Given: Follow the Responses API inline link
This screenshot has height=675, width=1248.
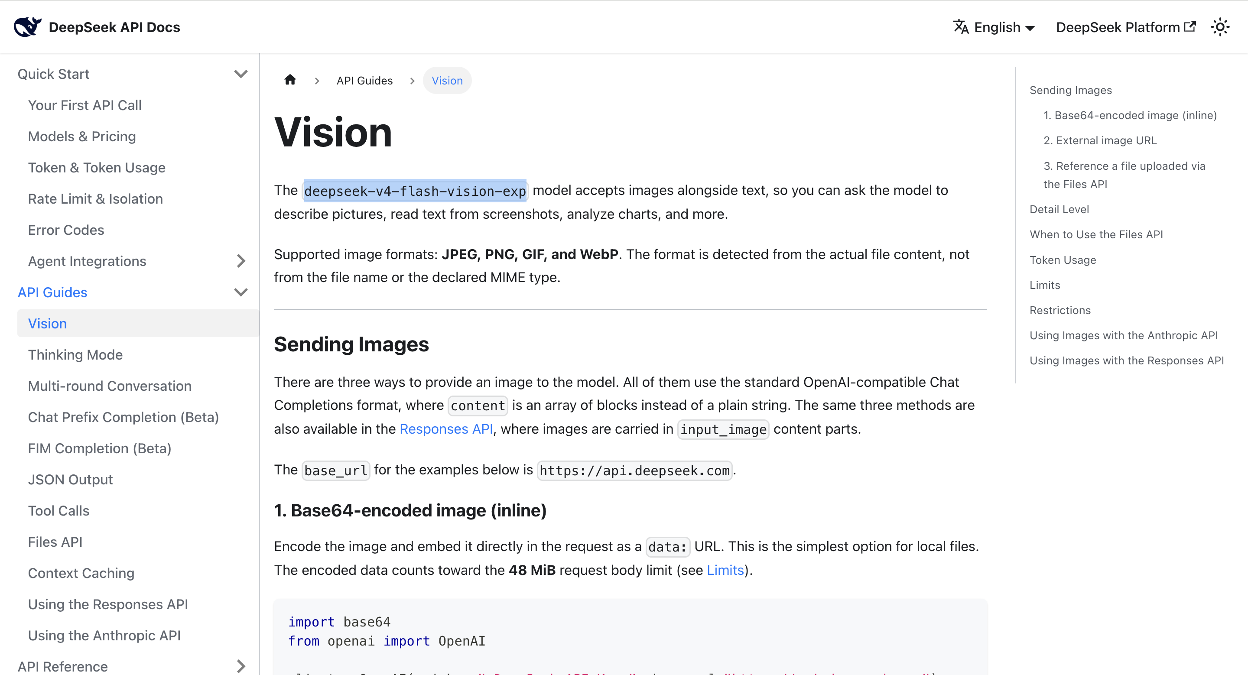Looking at the screenshot, I should click(446, 429).
